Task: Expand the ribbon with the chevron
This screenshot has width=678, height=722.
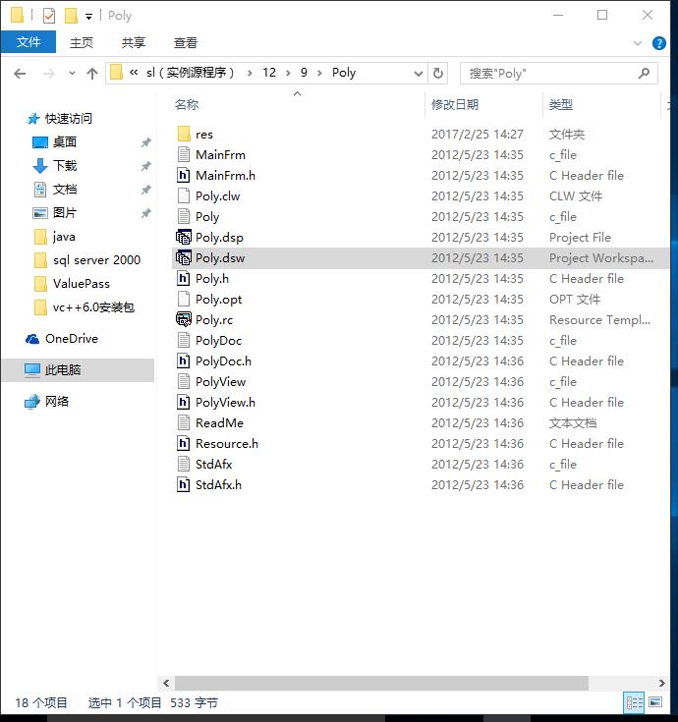Action: pos(638,43)
